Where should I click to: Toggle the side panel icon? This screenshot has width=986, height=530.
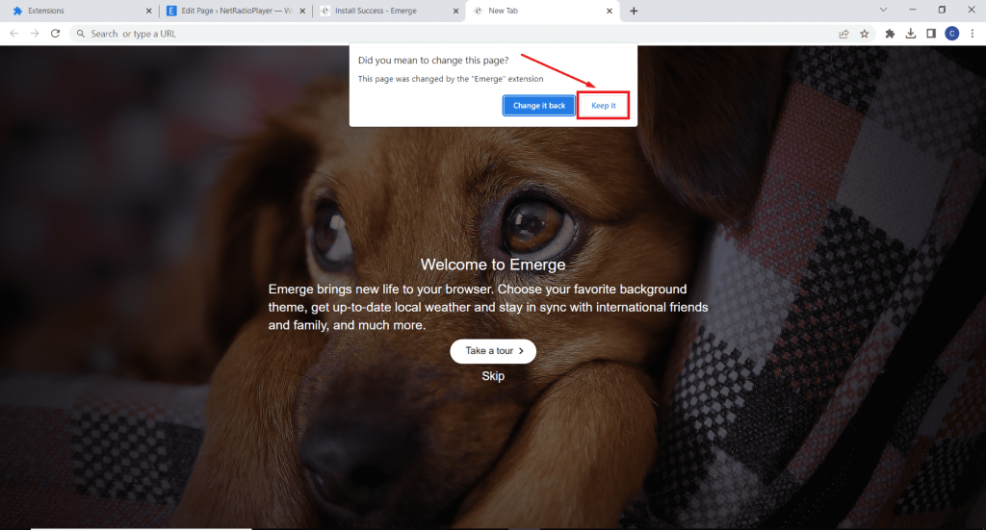(931, 34)
